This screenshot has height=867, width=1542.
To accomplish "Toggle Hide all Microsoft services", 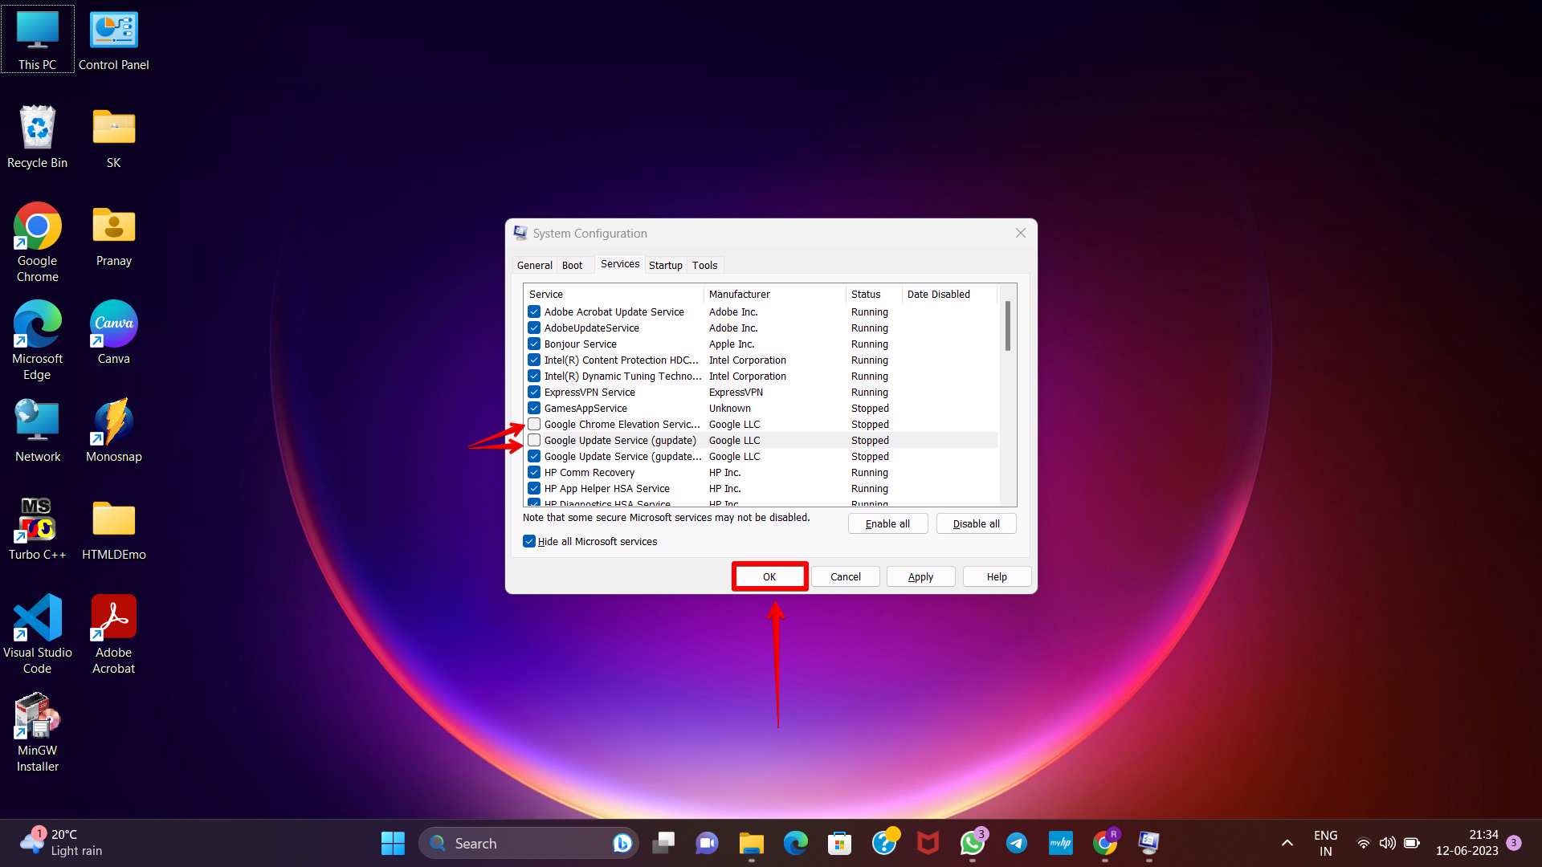I will tap(529, 541).
